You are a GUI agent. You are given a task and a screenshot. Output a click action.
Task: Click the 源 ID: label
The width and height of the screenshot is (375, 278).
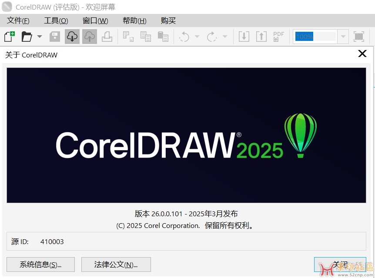click(20, 241)
